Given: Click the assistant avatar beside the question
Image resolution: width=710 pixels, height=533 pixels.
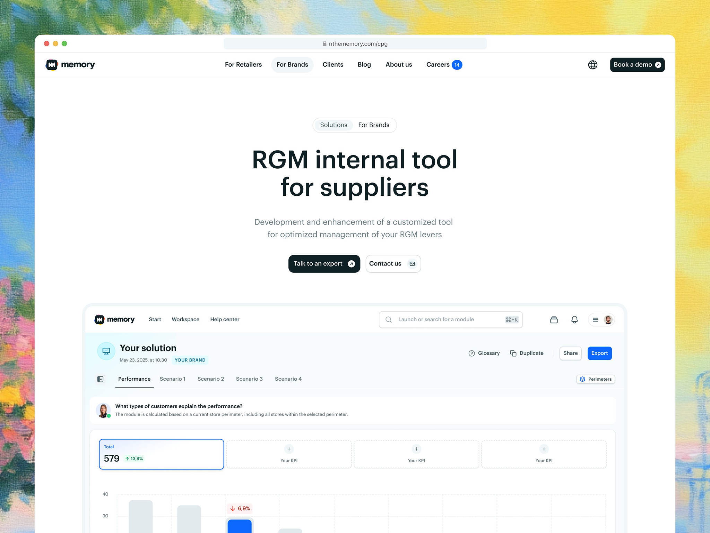Looking at the screenshot, I should pyautogui.click(x=103, y=410).
